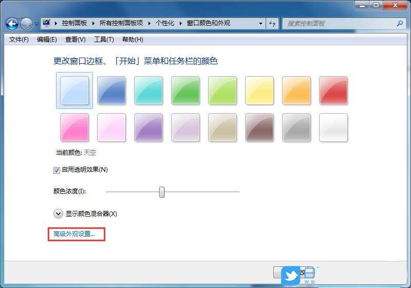Select the teal color swatch
The height and width of the screenshot is (288, 411).
click(x=148, y=91)
